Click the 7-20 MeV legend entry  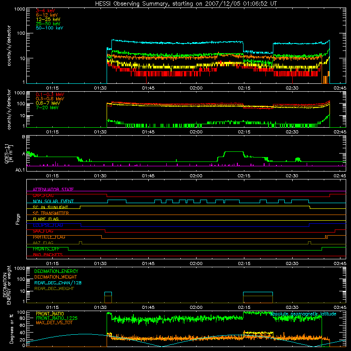[47, 107]
